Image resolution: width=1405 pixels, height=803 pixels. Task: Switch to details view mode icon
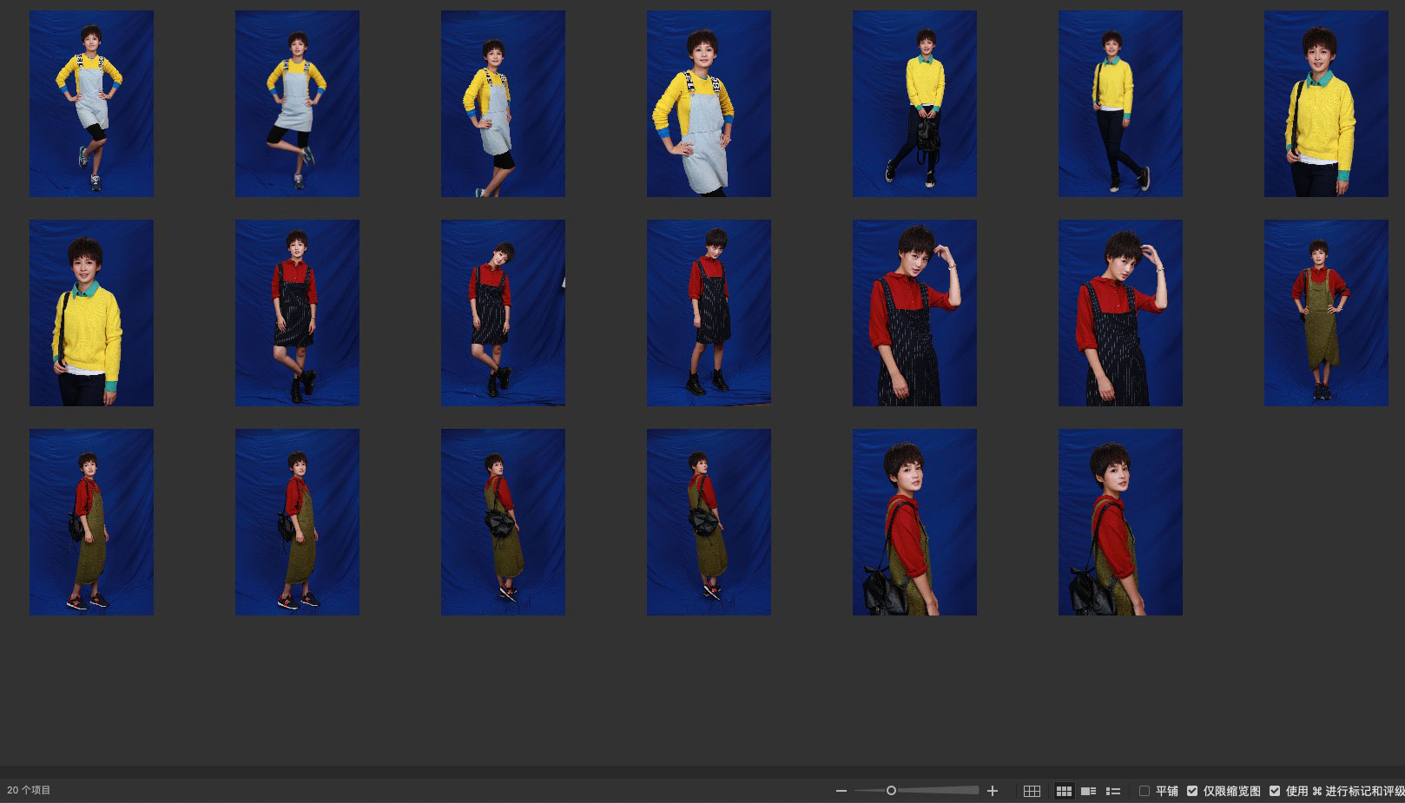pos(1088,791)
